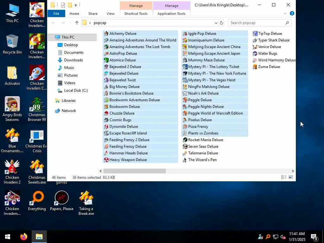The width and height of the screenshot is (324, 243).
Task: Click the Typer Shark Deluxe icon
Action: [255, 40]
